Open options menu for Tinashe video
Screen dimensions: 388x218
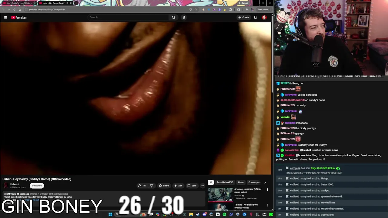[267, 205]
